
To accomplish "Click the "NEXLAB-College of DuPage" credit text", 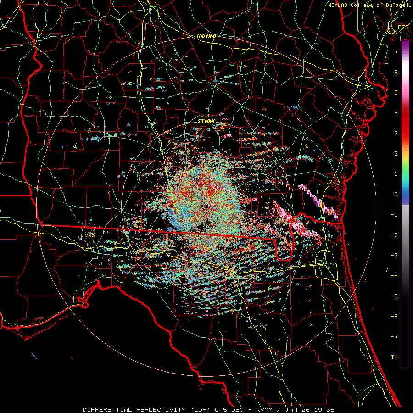I will (x=366, y=5).
